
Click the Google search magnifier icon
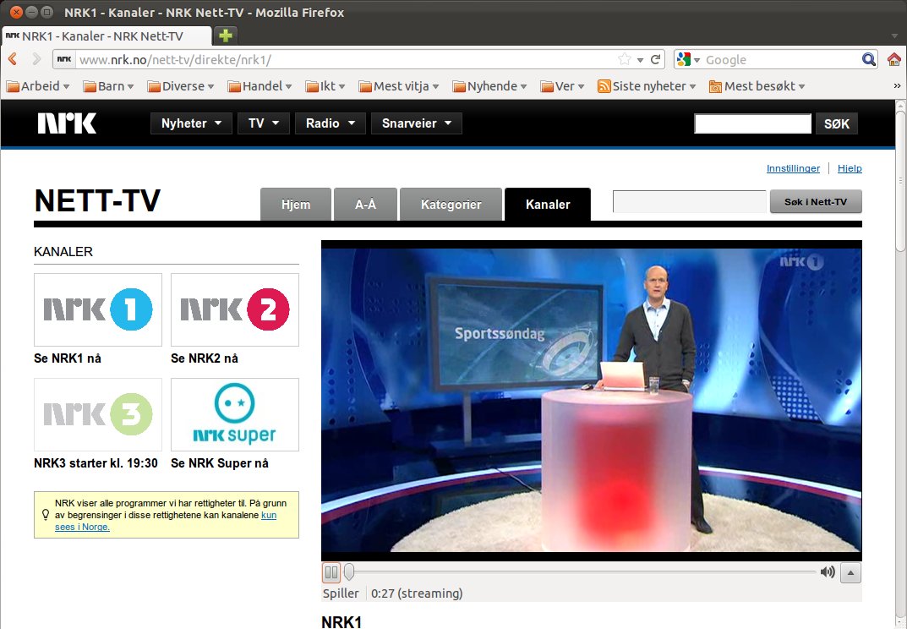coord(868,59)
